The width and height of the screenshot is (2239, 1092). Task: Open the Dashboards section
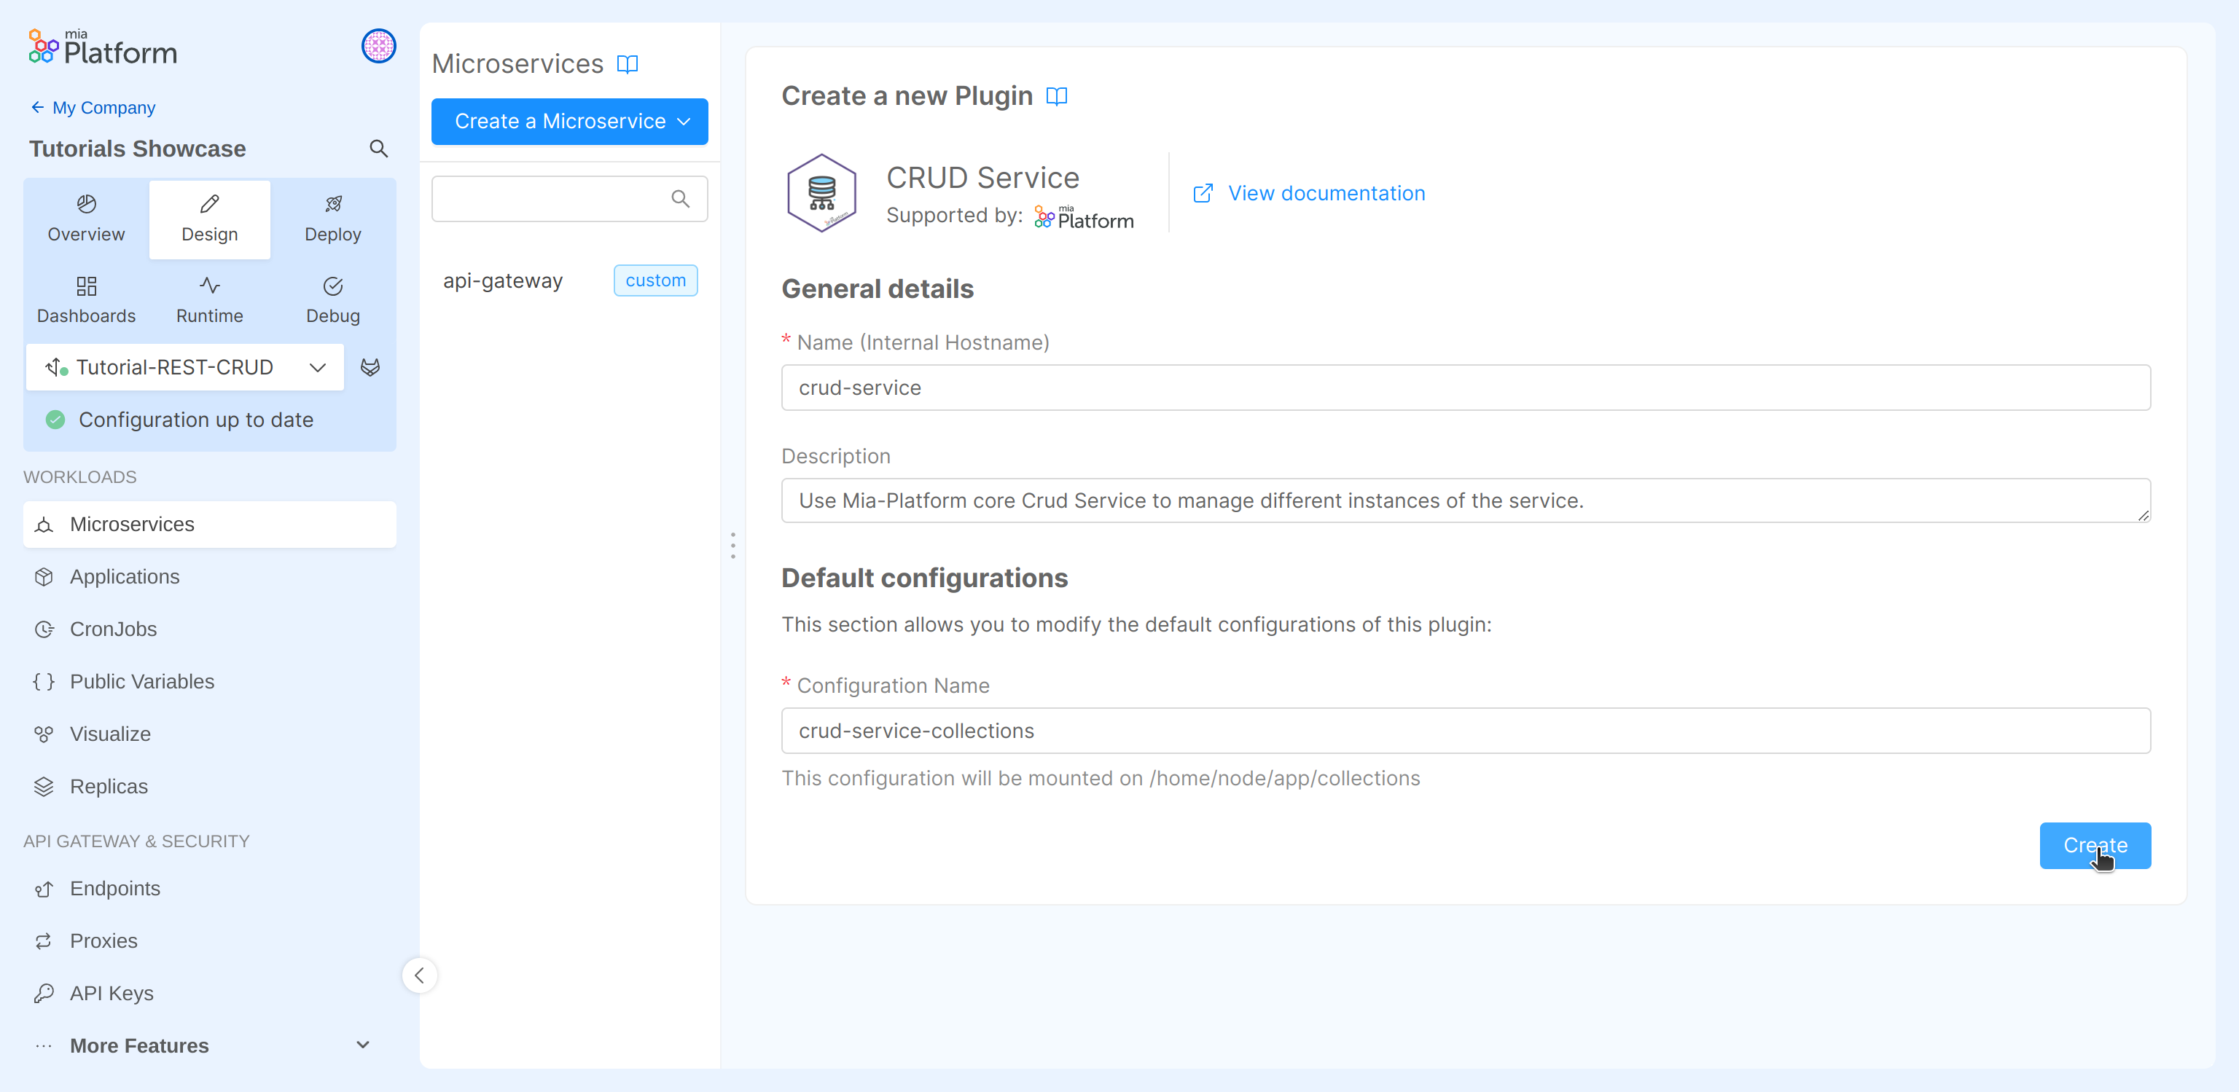point(86,299)
